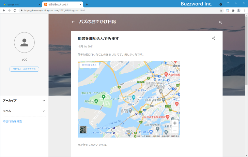Open the バズのおでかけ日記 blog title
Image resolution: width=248 pixels, height=157 pixels.
click(x=97, y=22)
